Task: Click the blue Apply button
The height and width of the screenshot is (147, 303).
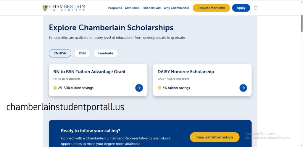Action: (x=241, y=8)
